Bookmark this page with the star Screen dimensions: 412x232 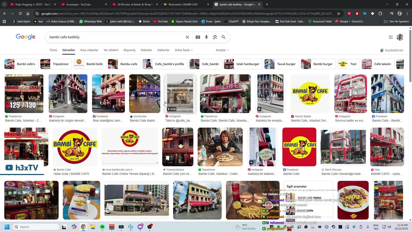[x=339, y=14]
